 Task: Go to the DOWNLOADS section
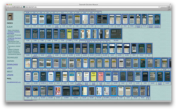[x=12, y=64]
